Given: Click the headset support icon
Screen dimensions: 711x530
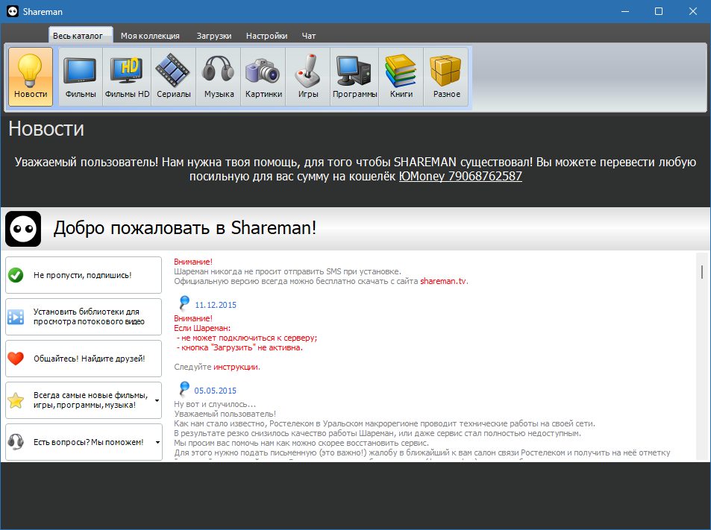Looking at the screenshot, I should coord(16,441).
